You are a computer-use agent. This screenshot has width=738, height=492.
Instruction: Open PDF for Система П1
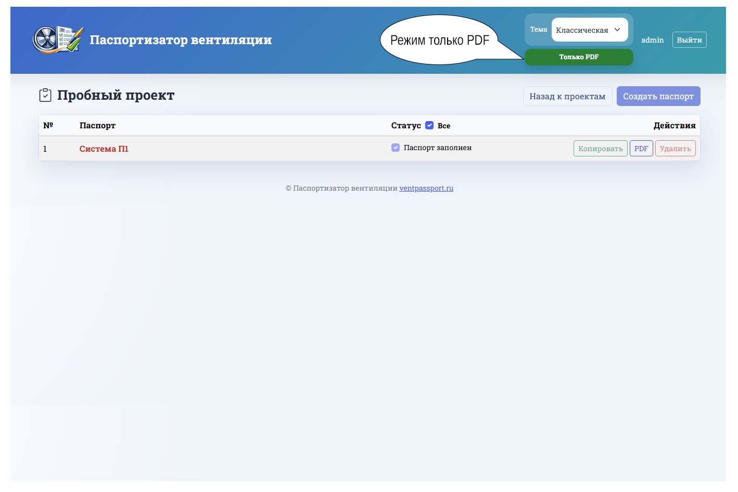tap(641, 149)
